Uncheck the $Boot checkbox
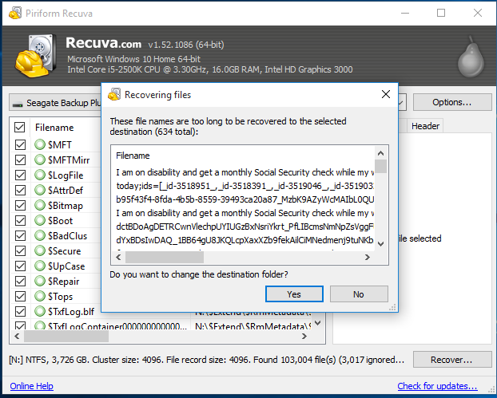 click(x=20, y=220)
